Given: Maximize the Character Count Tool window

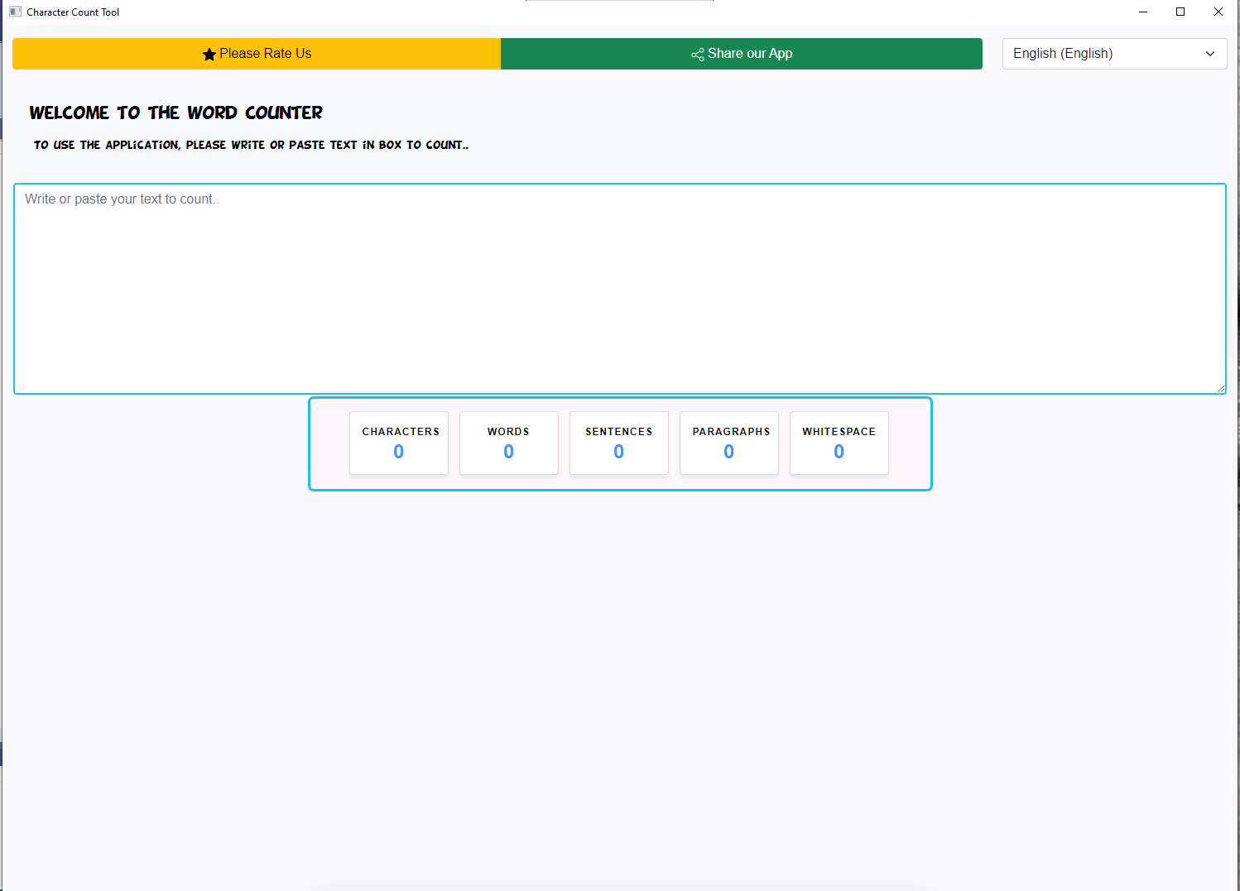Looking at the screenshot, I should tap(1180, 12).
